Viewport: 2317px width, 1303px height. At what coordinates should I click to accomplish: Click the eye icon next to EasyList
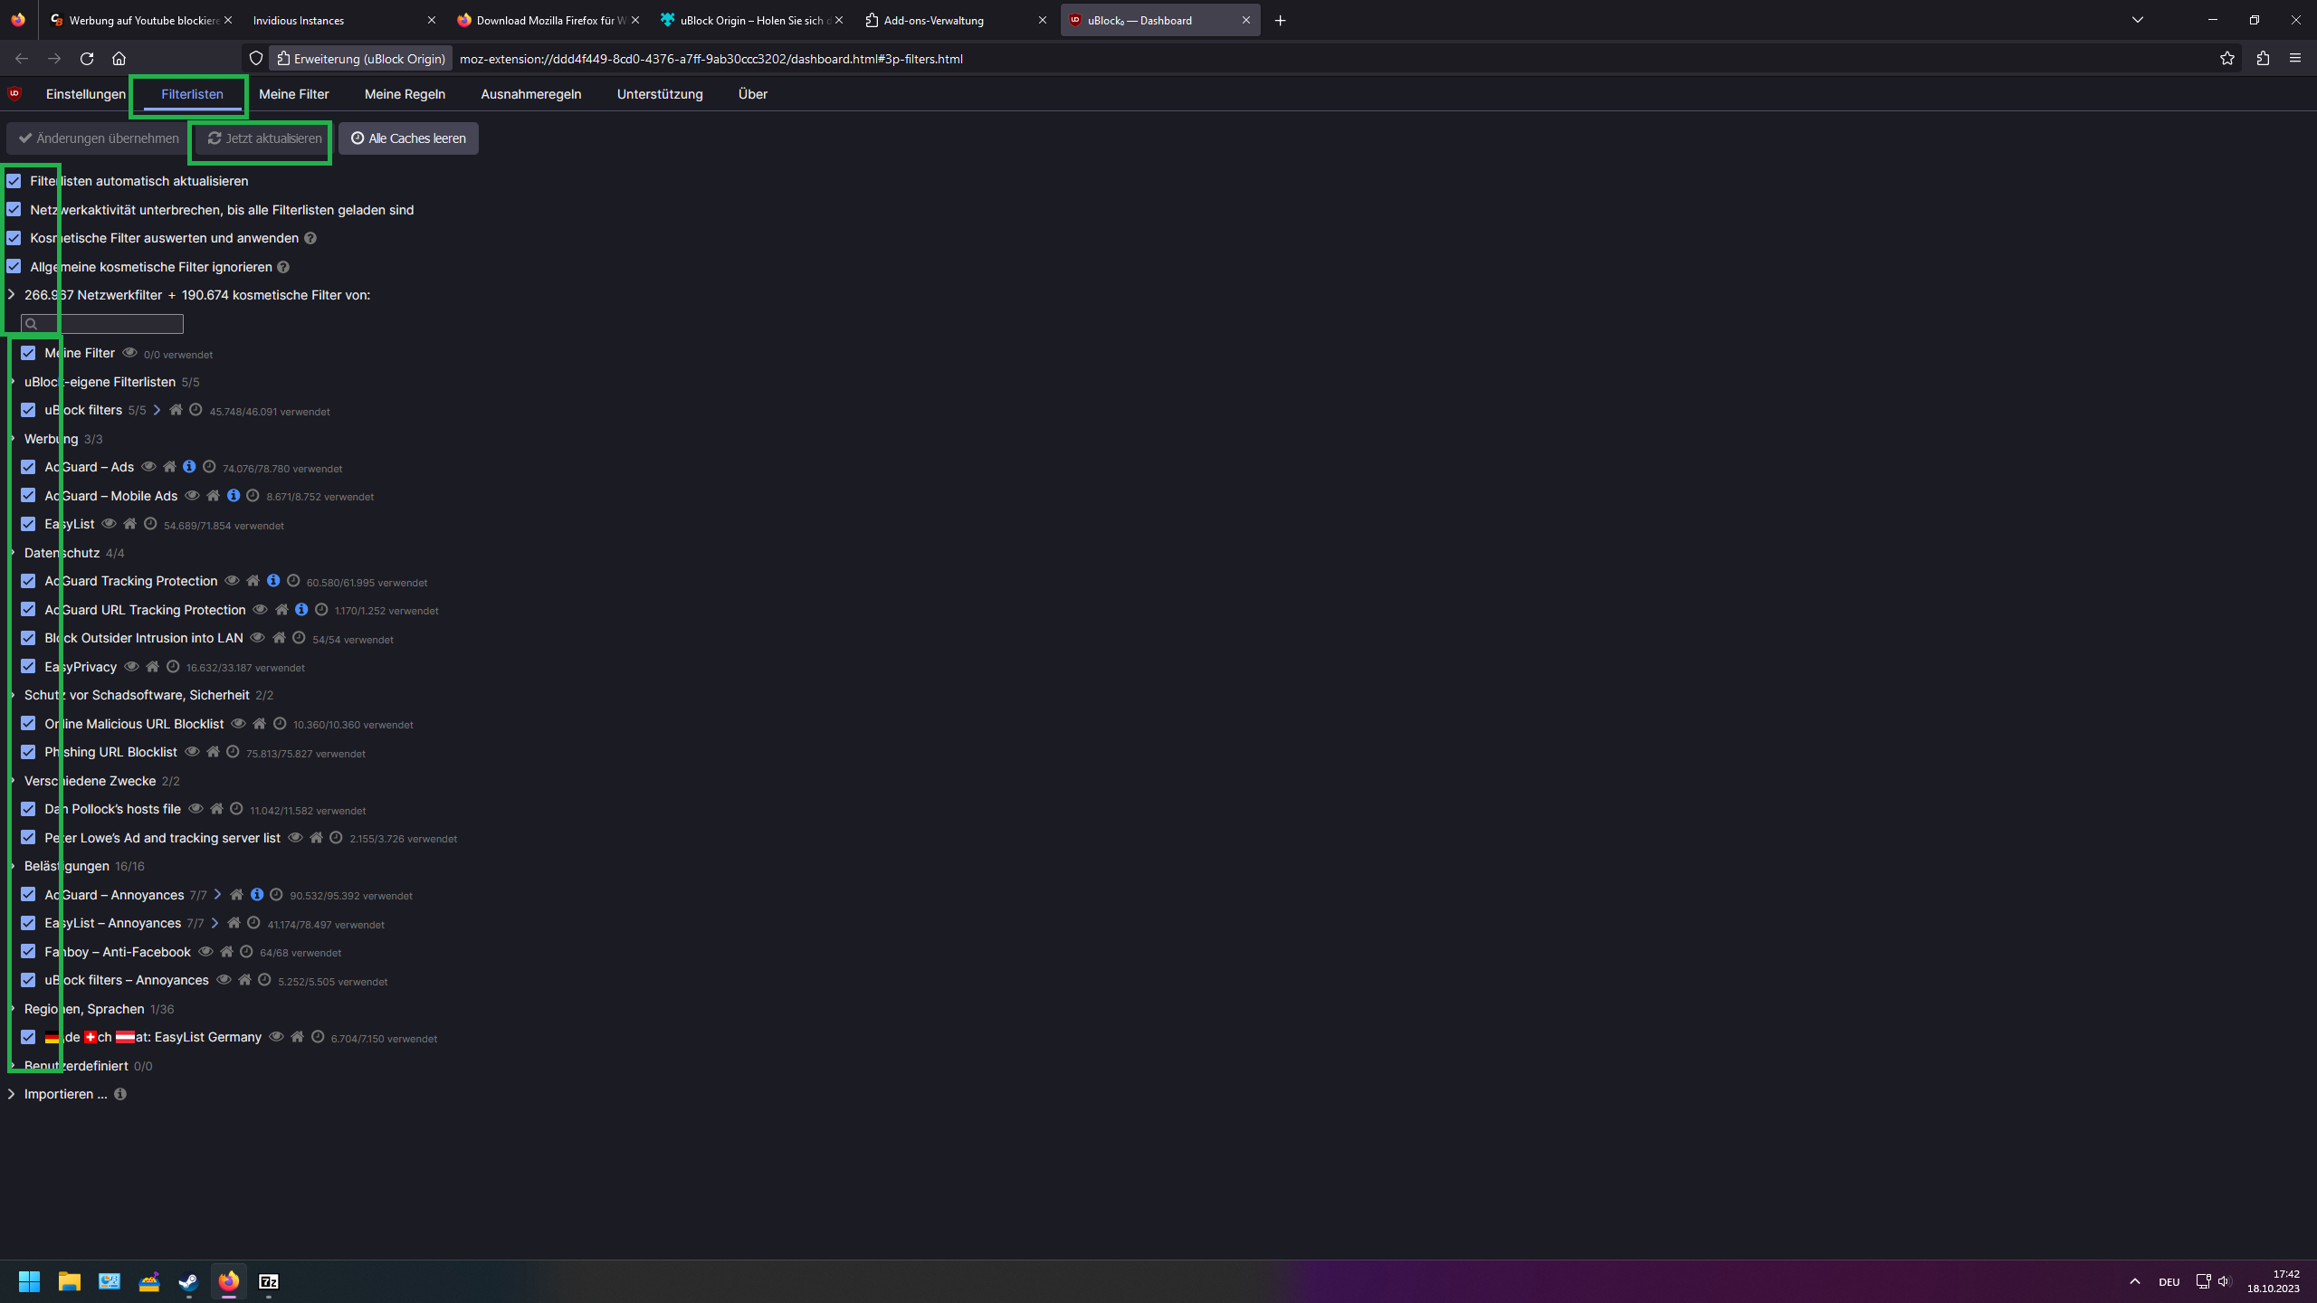pos(109,524)
